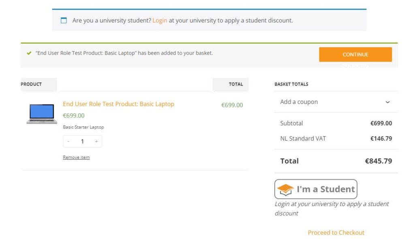The height and width of the screenshot is (242, 415).
Task: Click the quantity input field showing 1
Action: click(x=82, y=141)
